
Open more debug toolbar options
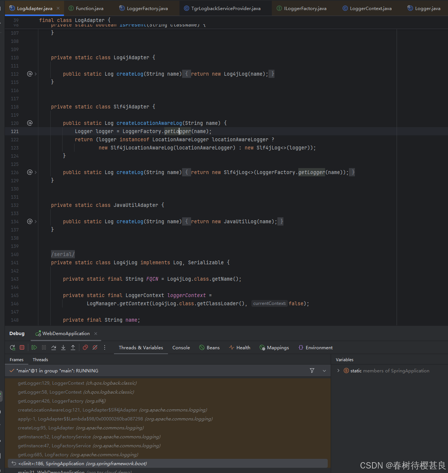point(105,347)
